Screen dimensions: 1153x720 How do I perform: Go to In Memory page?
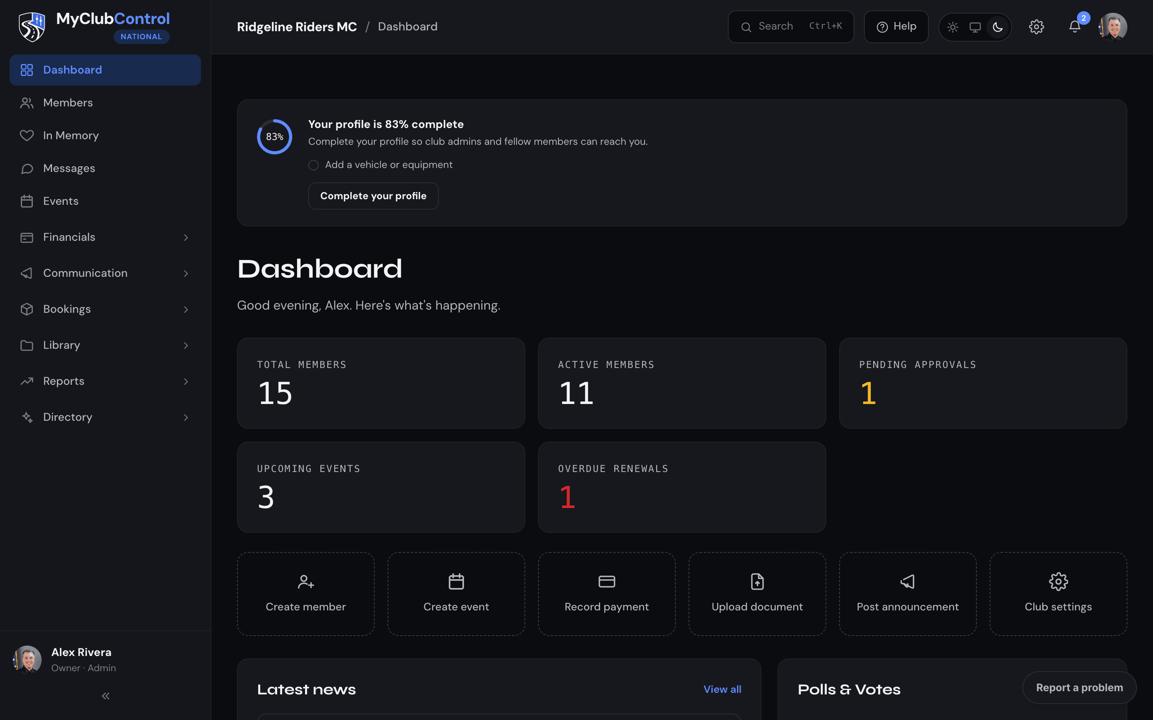tap(105, 136)
